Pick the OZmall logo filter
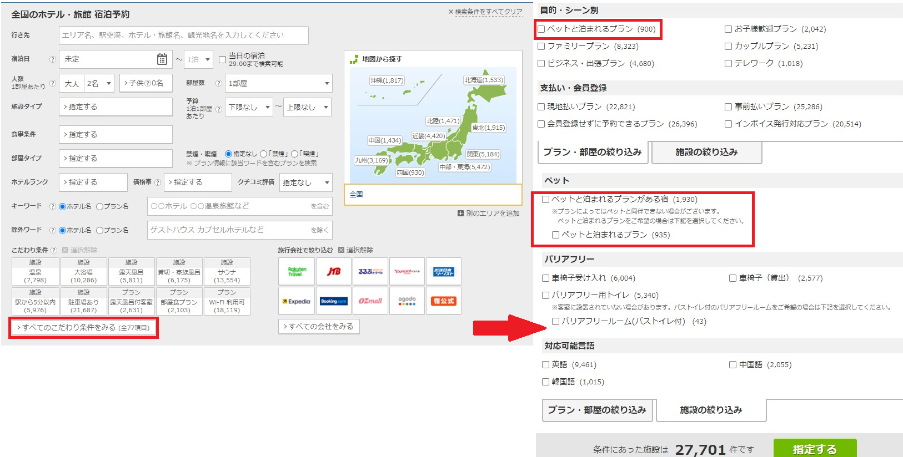The image size is (903, 457). (370, 301)
